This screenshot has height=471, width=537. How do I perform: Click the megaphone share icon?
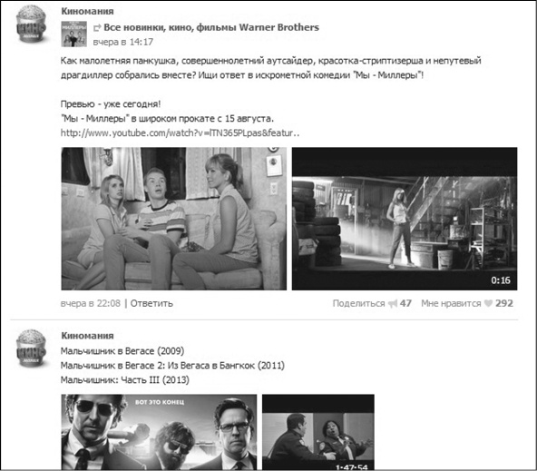[393, 303]
